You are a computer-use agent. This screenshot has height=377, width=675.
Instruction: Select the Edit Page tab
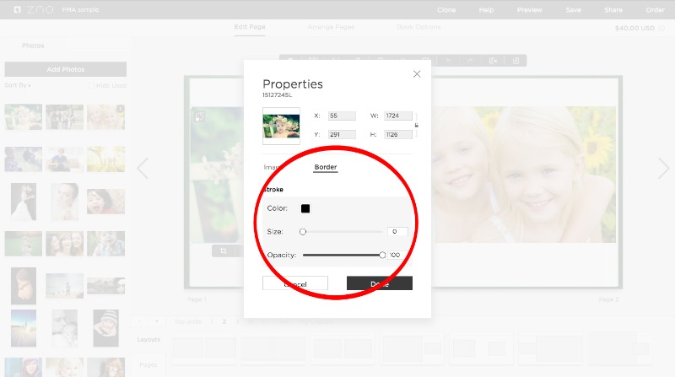click(250, 27)
